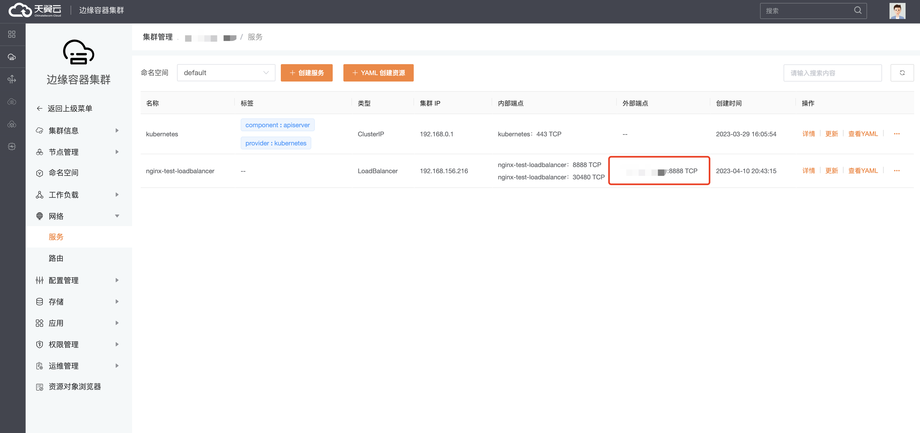
Task: Click the resource object browser icon
Action: 40,387
